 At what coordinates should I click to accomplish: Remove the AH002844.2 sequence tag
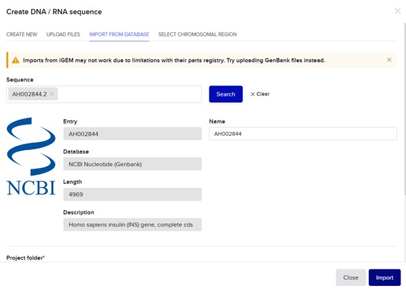point(52,94)
